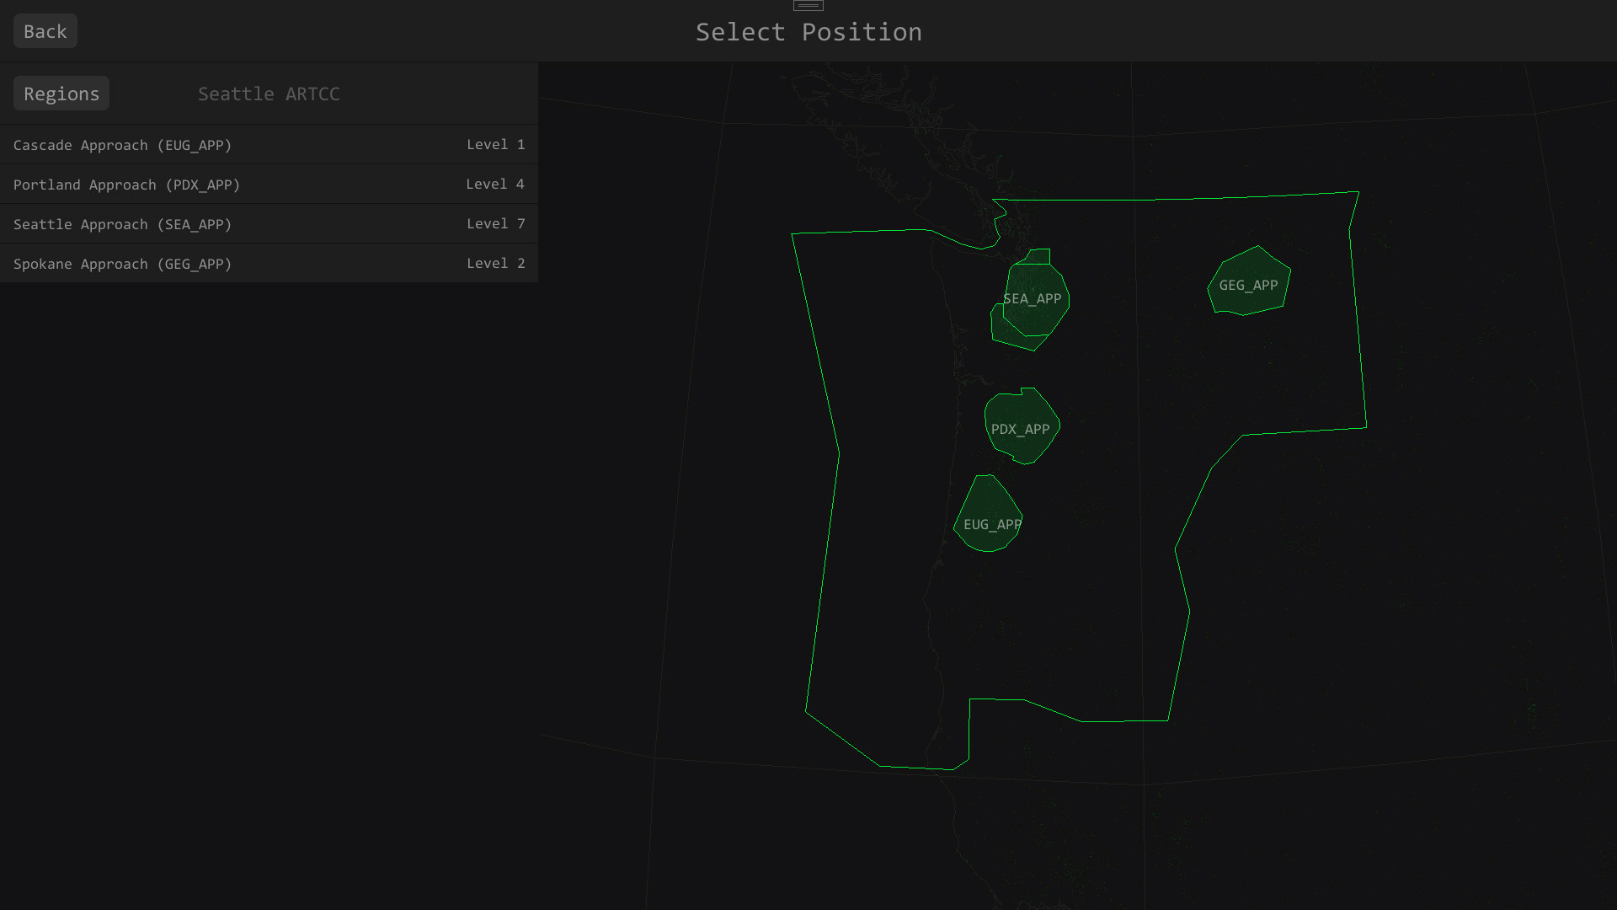Select Spokane Approach (GEG_APP) position
Viewport: 1617px width, 910px height.
122,264
